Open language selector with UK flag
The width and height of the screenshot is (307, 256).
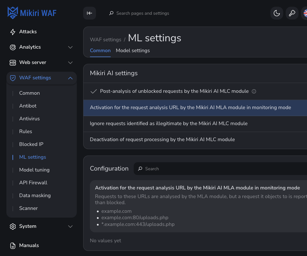click(x=305, y=13)
